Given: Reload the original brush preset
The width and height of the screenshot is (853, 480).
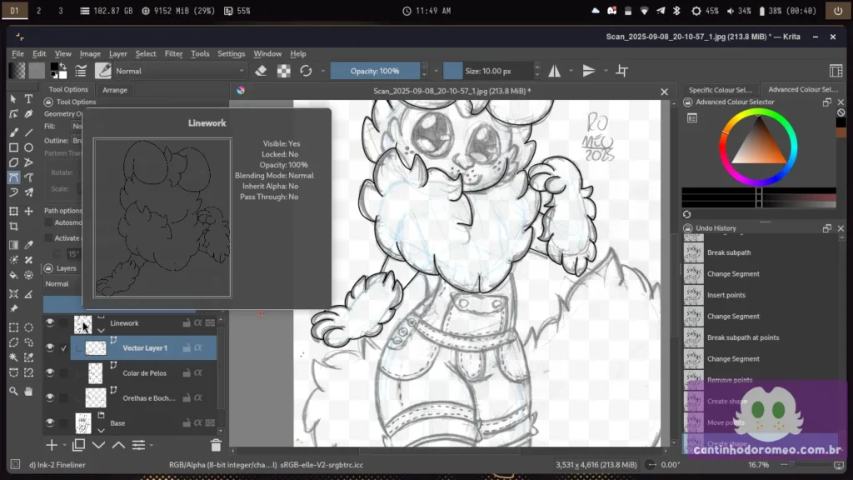Looking at the screenshot, I should tap(306, 71).
